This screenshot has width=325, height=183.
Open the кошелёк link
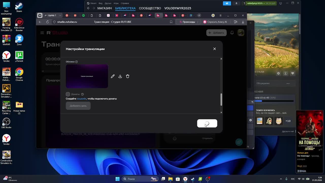[x=82, y=99]
